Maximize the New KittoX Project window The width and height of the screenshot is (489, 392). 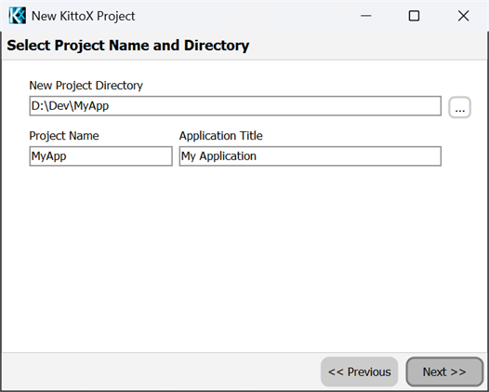pyautogui.click(x=414, y=16)
